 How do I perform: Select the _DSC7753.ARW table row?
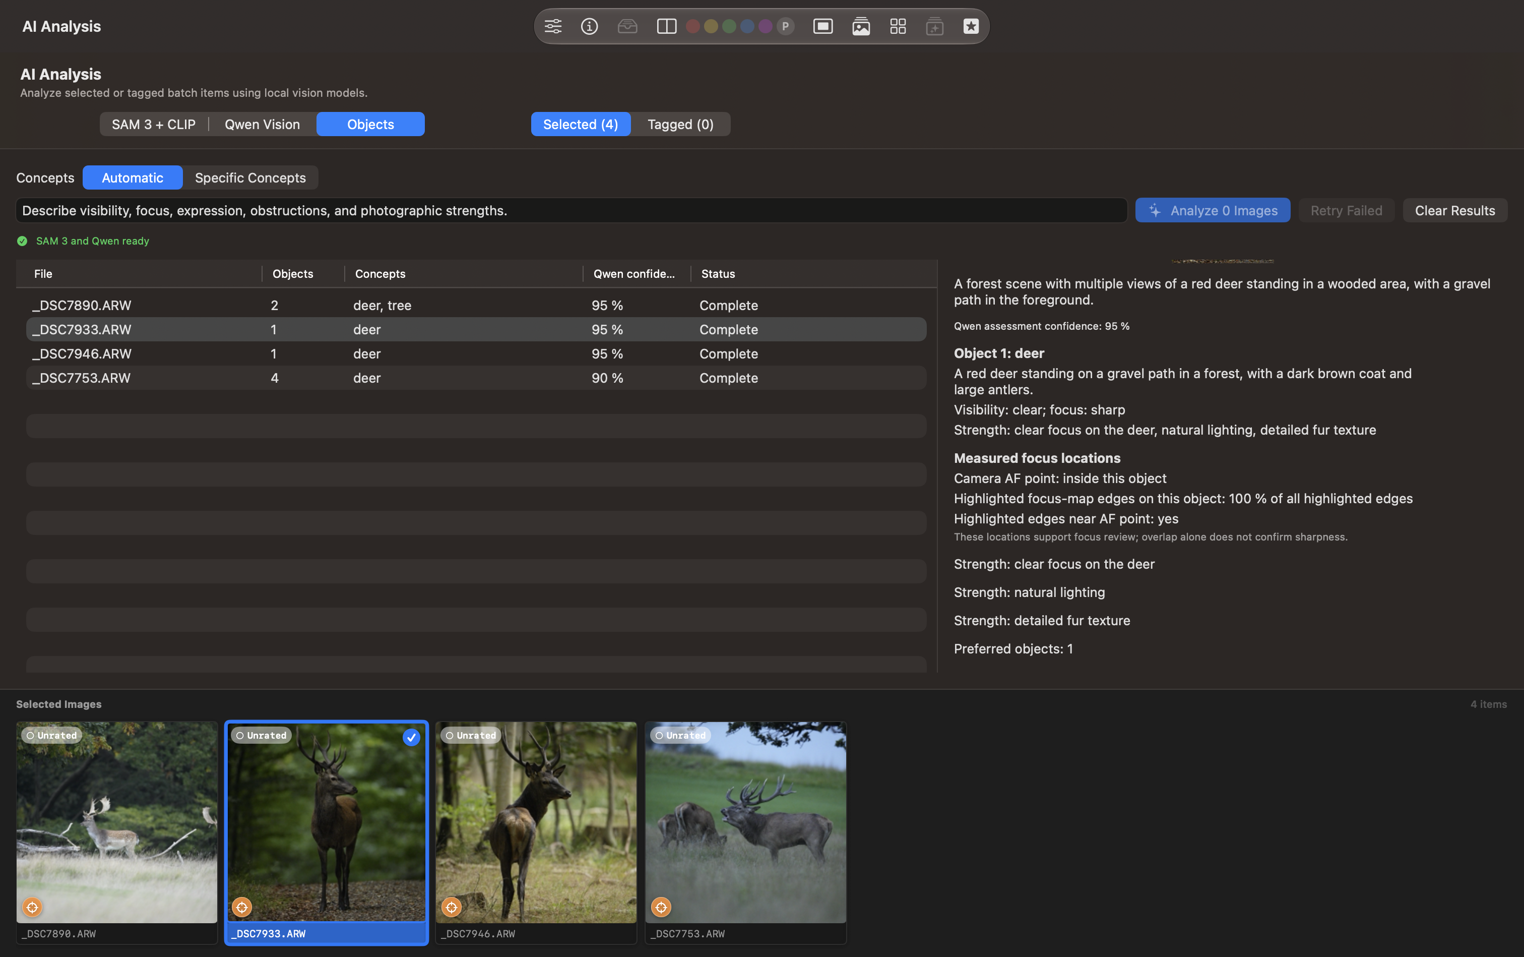[x=476, y=378]
